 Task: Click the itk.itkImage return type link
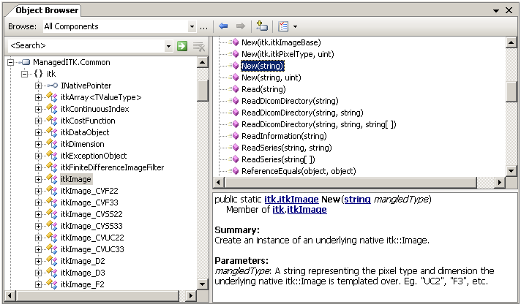pos(290,200)
